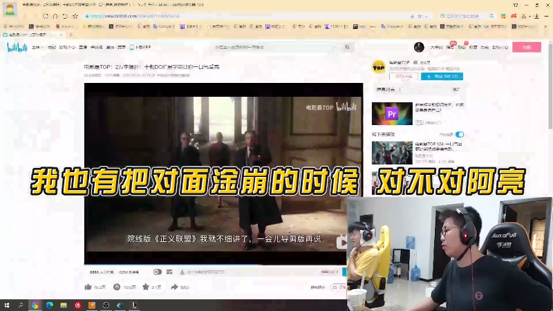
Task: Expand the bookmarks bar overflow chevron
Action: tap(545, 26)
